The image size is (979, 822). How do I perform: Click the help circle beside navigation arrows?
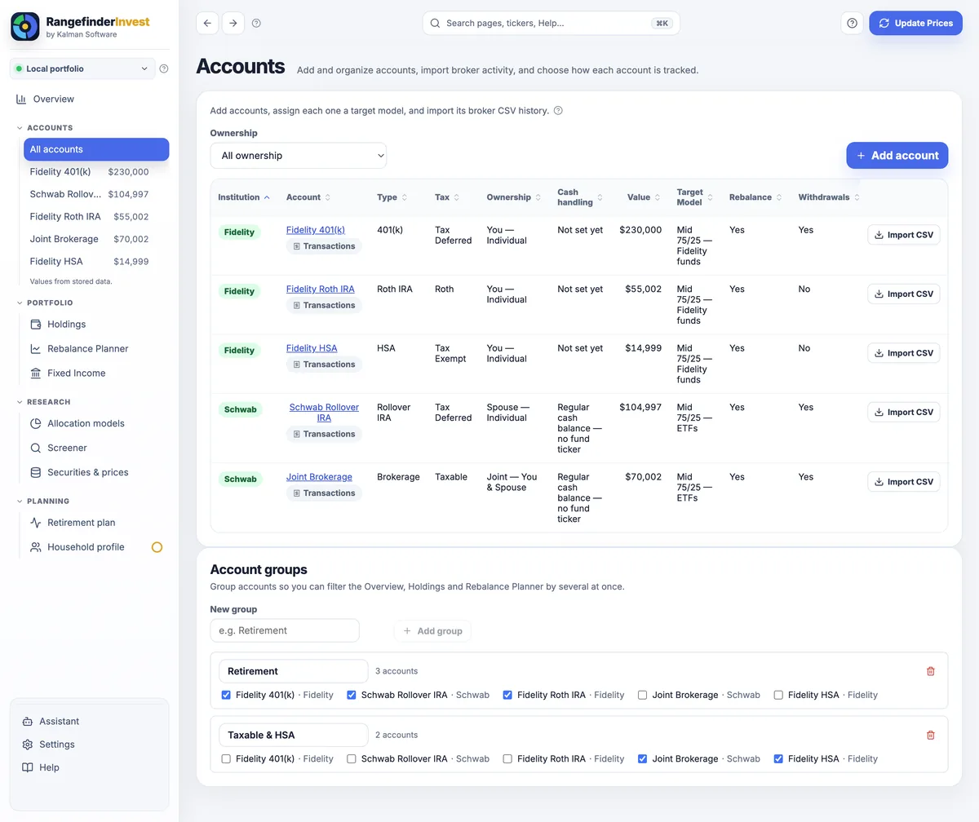click(x=256, y=24)
